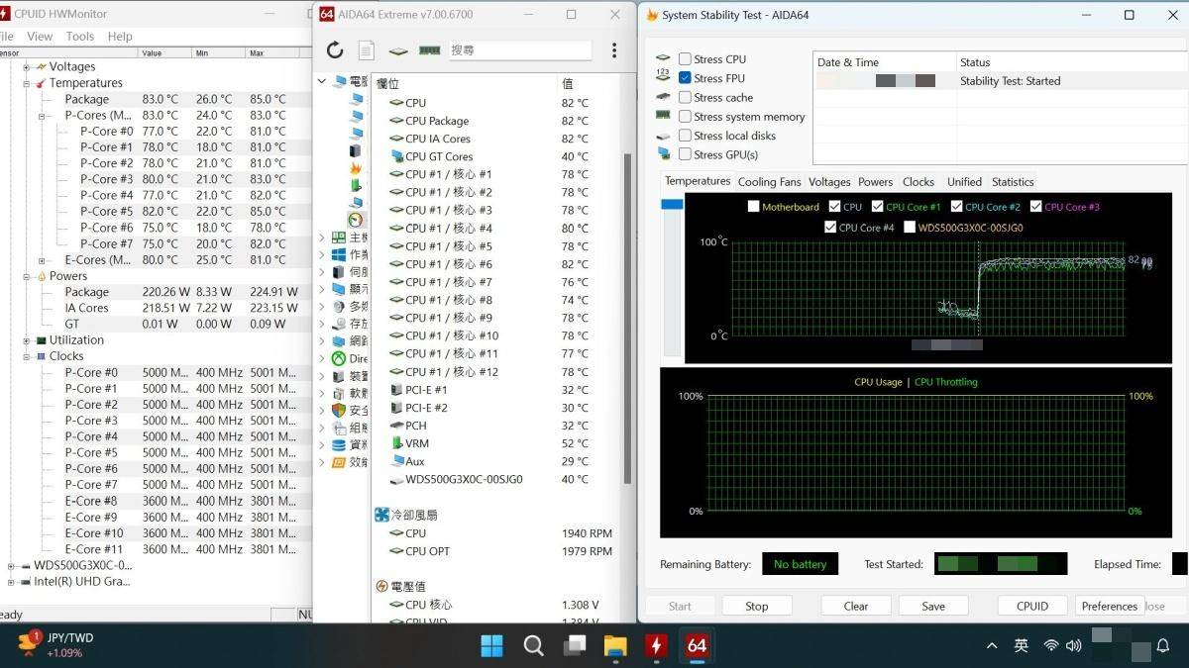Image resolution: width=1189 pixels, height=668 pixels.
Task: Open the language input indicator in system tray
Action: click(1022, 646)
